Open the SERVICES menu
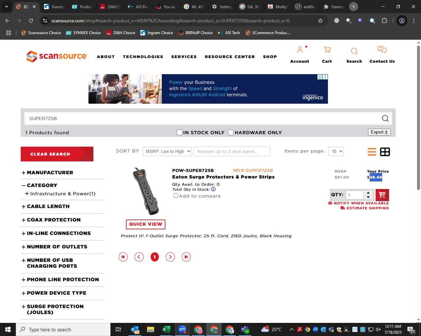The image size is (421, 336). tap(184, 57)
